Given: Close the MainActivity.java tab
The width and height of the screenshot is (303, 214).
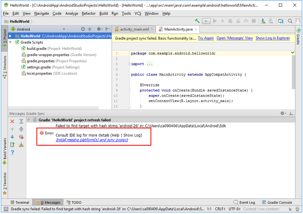Looking at the screenshot, I should coord(196,29).
